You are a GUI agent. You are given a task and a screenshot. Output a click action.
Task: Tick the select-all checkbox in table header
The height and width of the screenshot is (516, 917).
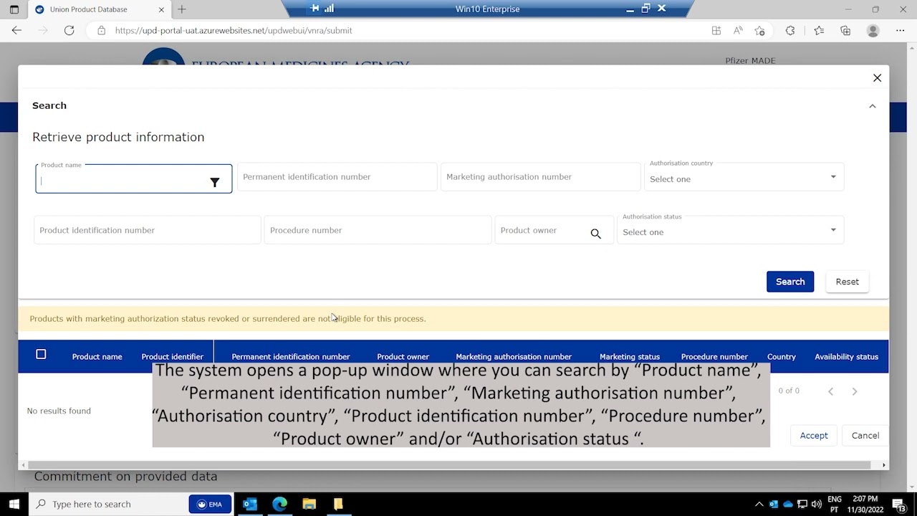coord(41,354)
